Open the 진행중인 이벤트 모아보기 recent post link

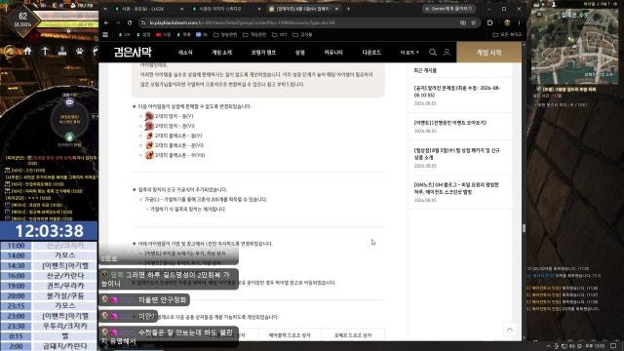tap(449, 123)
